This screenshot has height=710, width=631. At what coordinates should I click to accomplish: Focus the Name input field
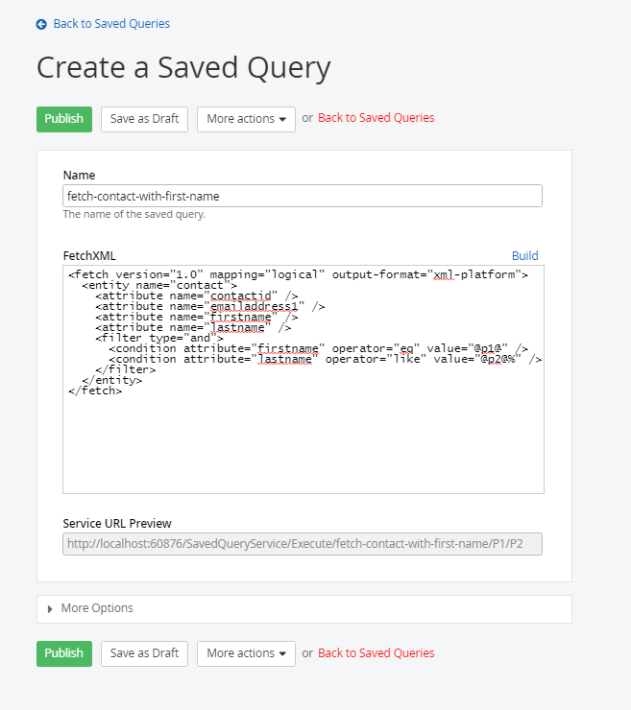click(x=303, y=196)
